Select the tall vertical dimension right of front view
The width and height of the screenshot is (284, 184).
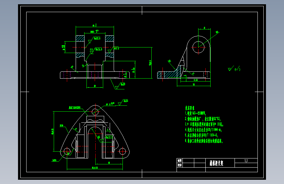coord(150,63)
